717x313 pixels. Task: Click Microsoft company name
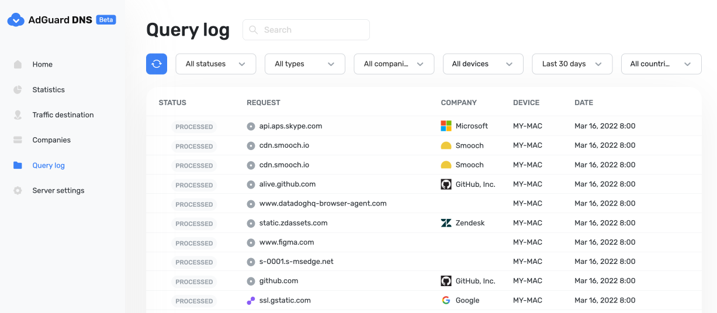472,126
